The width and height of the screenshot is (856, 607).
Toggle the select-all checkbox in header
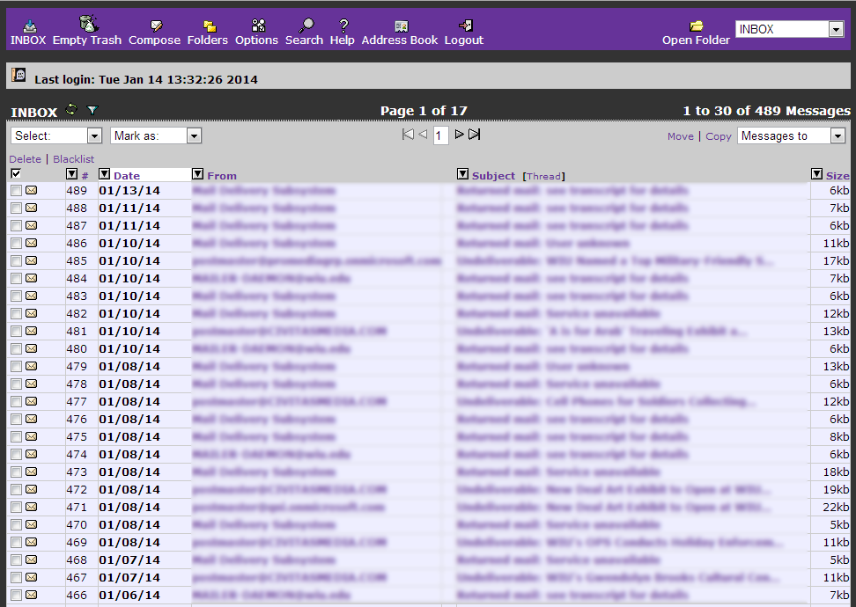16,174
